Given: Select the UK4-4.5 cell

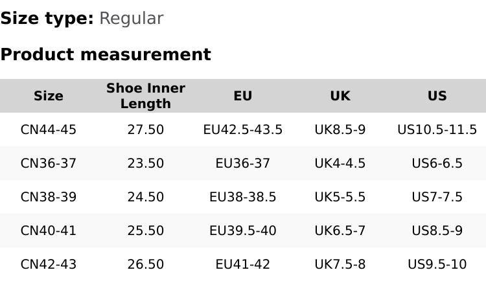Looking at the screenshot, I should click(340, 163).
